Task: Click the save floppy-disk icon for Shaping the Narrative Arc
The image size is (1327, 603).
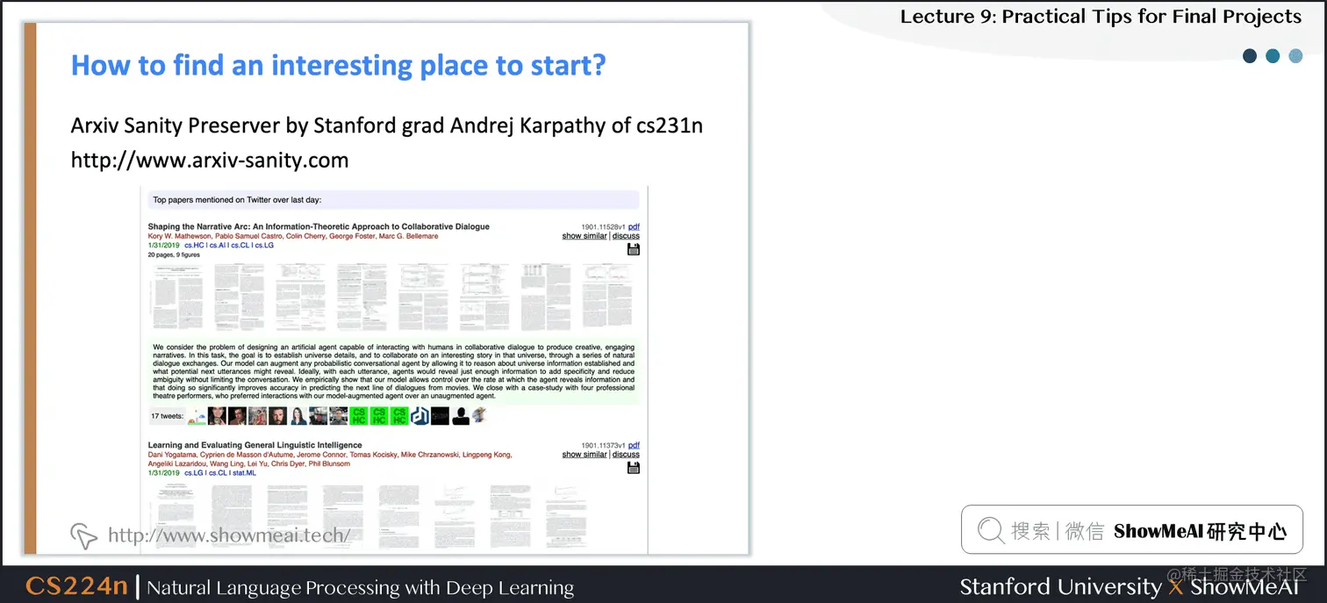Action: [634, 249]
